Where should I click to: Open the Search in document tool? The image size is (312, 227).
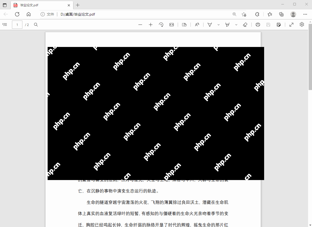[x=36, y=24]
